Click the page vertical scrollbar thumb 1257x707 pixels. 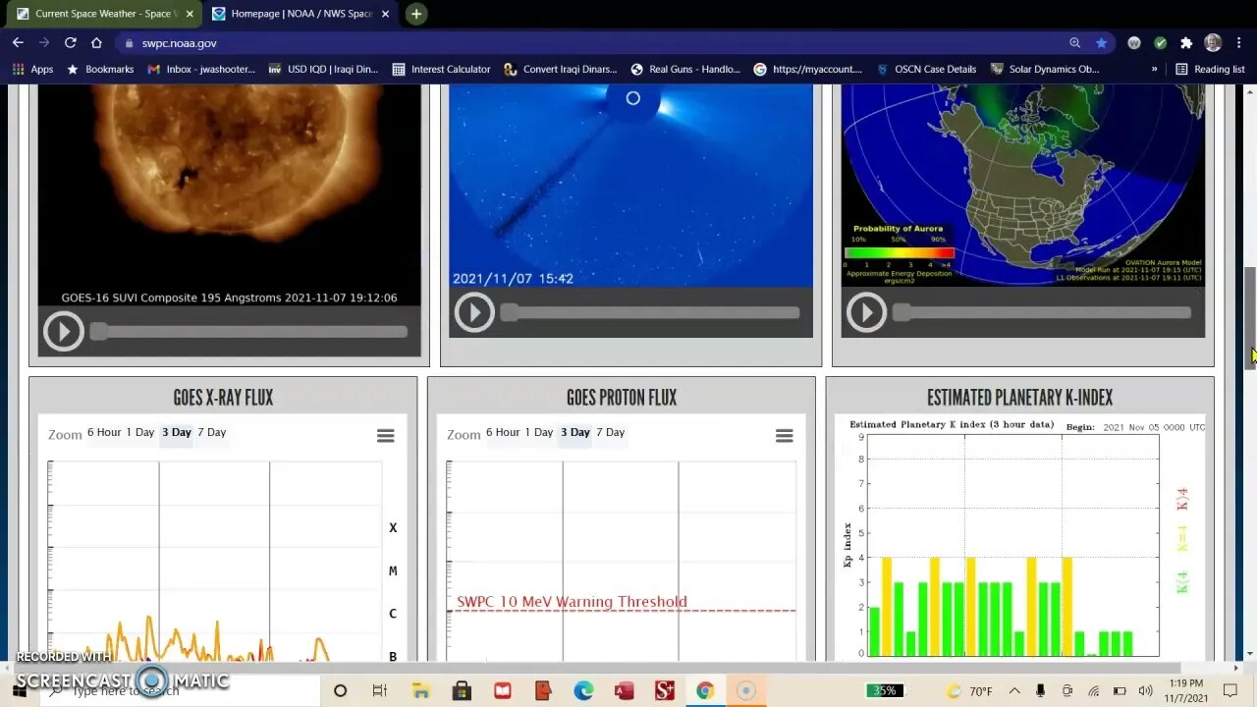click(x=1250, y=317)
